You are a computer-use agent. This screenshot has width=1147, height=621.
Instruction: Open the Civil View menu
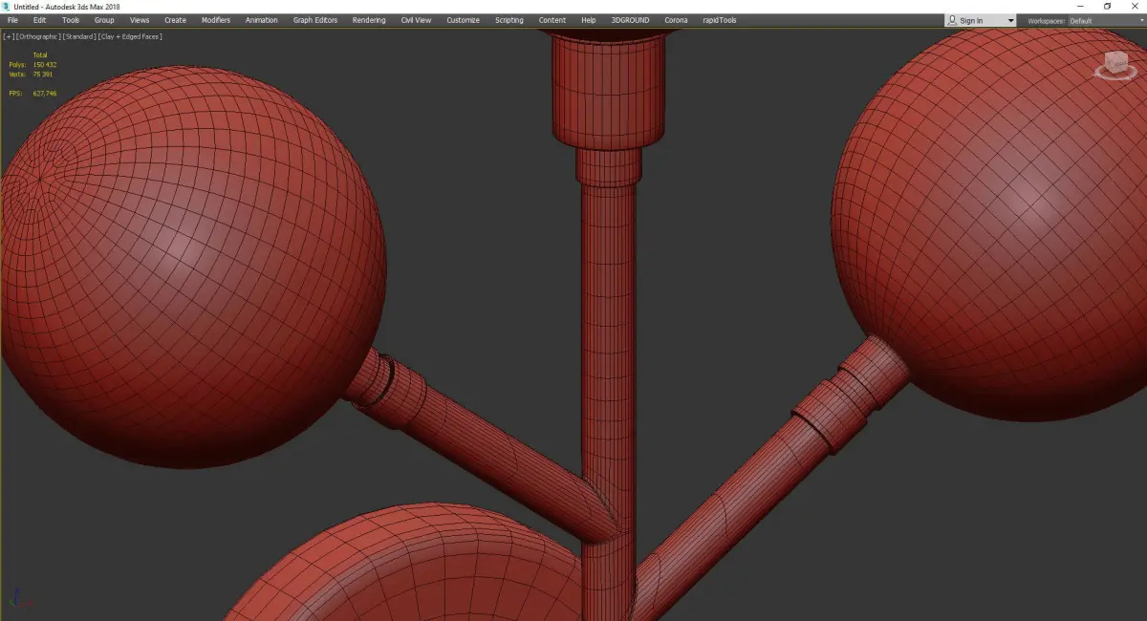tap(416, 20)
